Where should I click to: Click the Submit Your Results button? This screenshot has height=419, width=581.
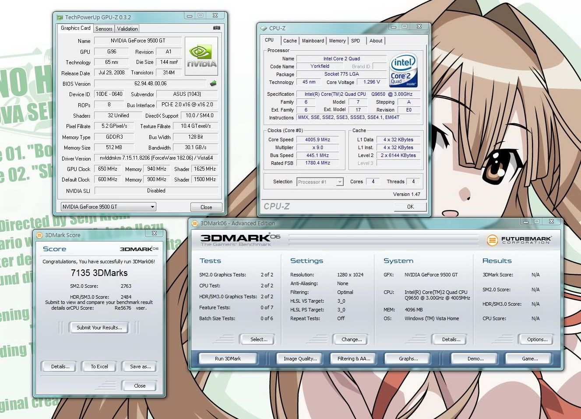(x=99, y=328)
